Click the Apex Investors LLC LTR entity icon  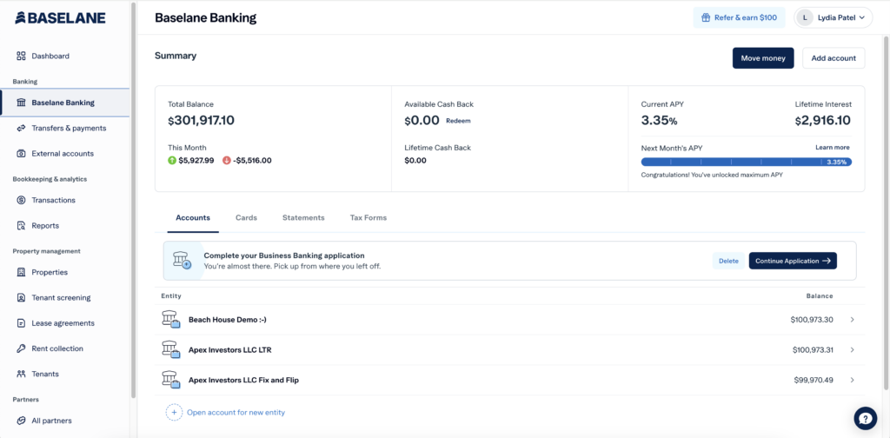171,349
